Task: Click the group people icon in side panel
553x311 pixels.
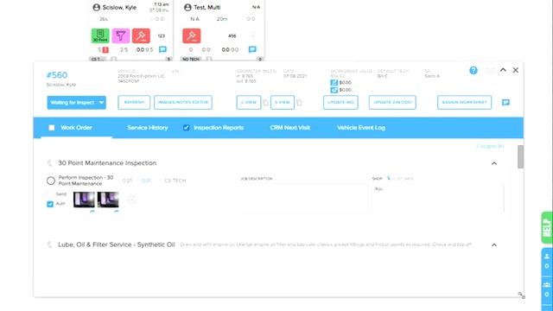Action: click(x=547, y=285)
